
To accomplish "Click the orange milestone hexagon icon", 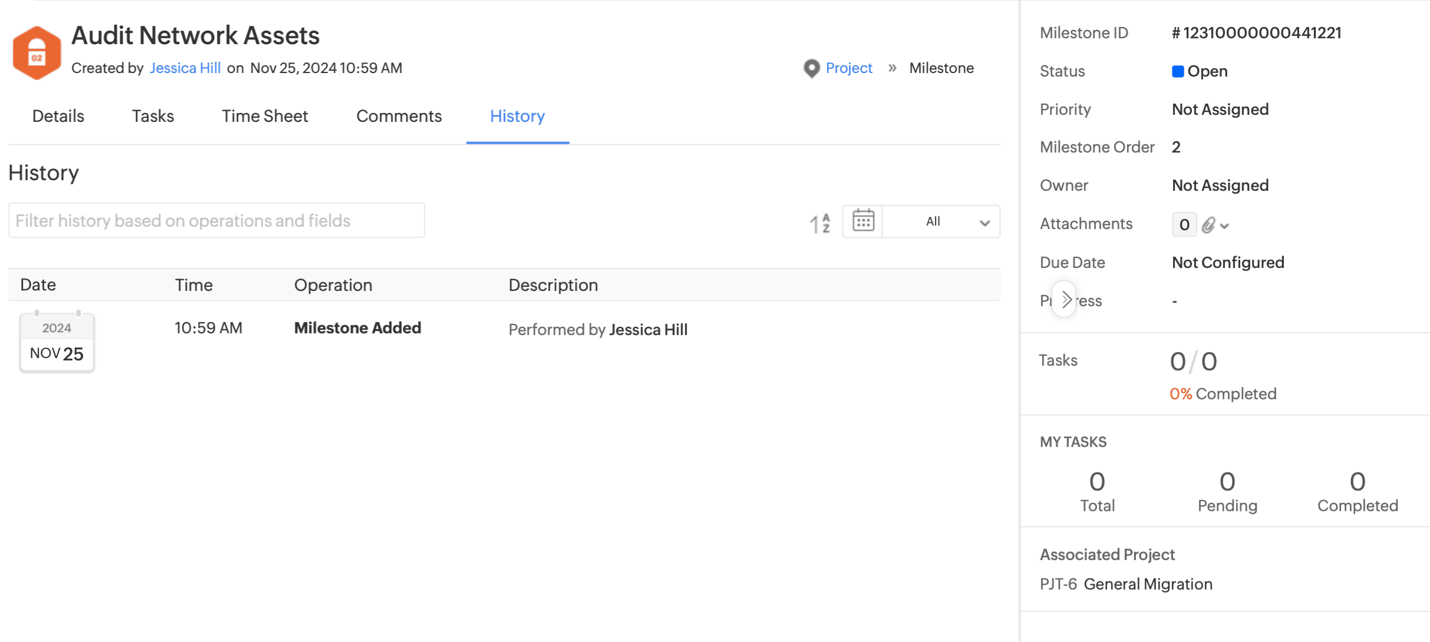I will (37, 53).
